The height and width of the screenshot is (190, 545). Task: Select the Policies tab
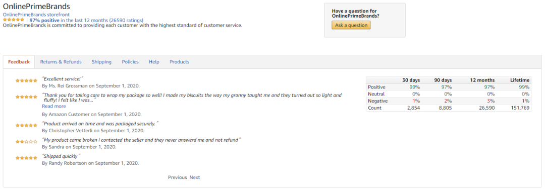coord(130,62)
